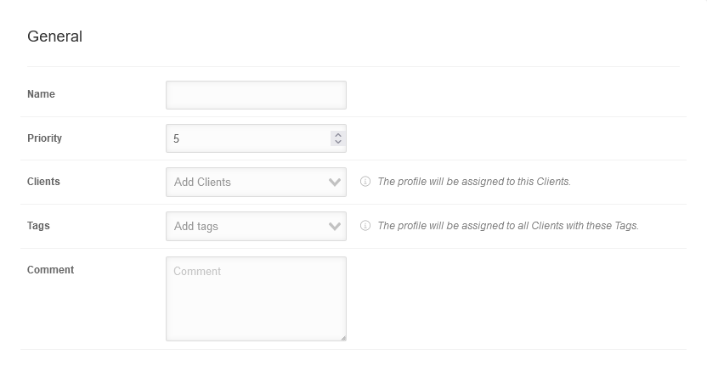This screenshot has width=707, height=377.
Task: Click the Tags assignment hint text
Action: pyautogui.click(x=507, y=226)
